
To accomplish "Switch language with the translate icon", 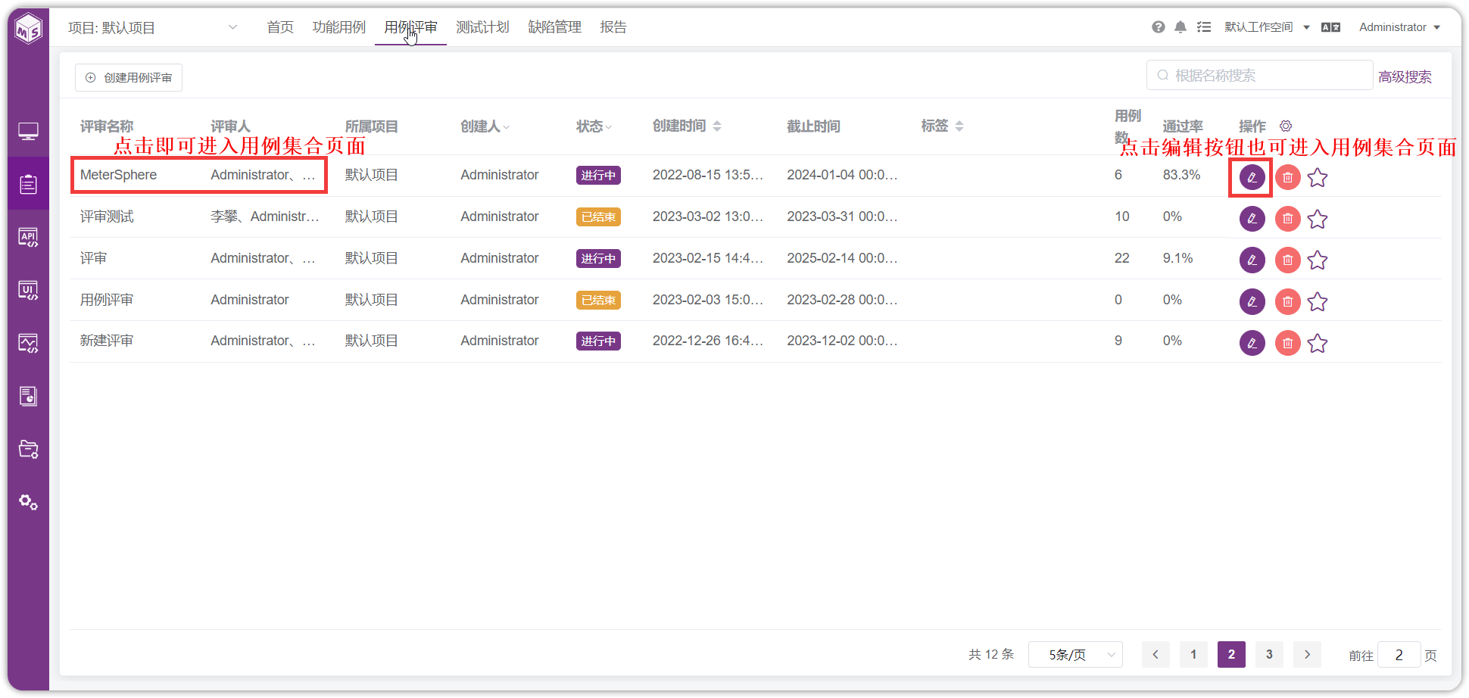I will point(1330,27).
